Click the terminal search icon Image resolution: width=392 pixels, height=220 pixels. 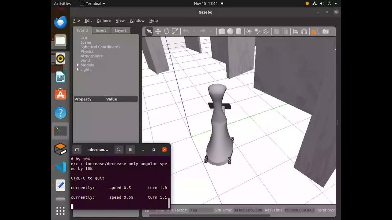click(x=119, y=149)
